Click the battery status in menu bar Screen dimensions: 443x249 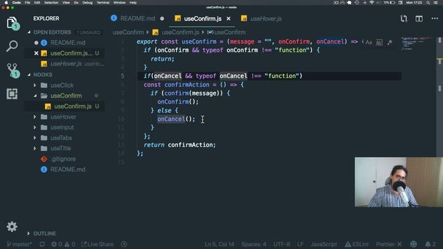389,3
